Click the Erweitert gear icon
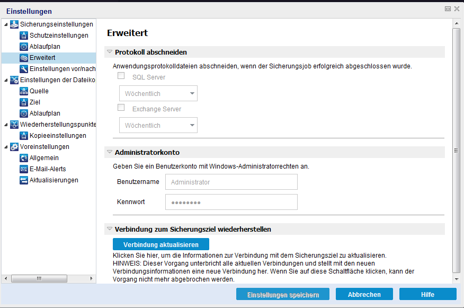 [x=23, y=58]
